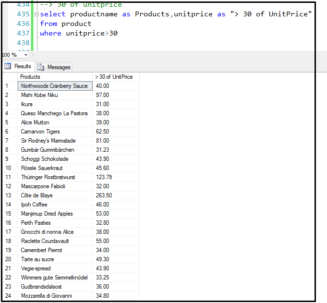Click the Messages tab icon
Image resolution: width=327 pixels, height=303 pixels.
(x=41, y=67)
